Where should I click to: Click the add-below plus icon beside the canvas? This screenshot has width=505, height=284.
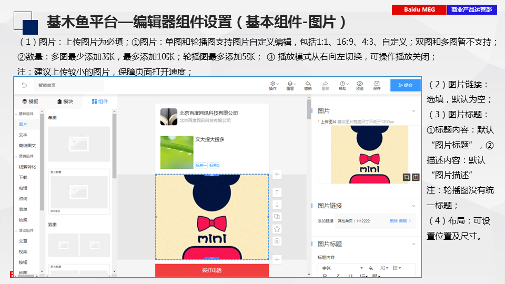277,259
